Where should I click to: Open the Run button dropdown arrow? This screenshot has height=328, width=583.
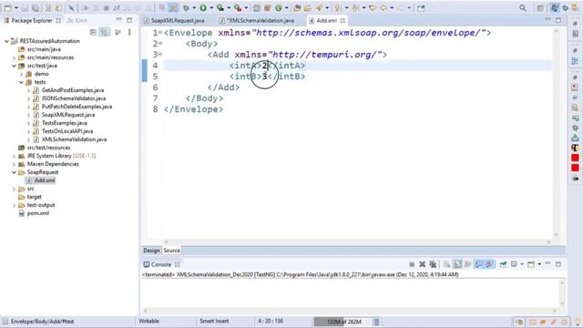tap(211, 8)
